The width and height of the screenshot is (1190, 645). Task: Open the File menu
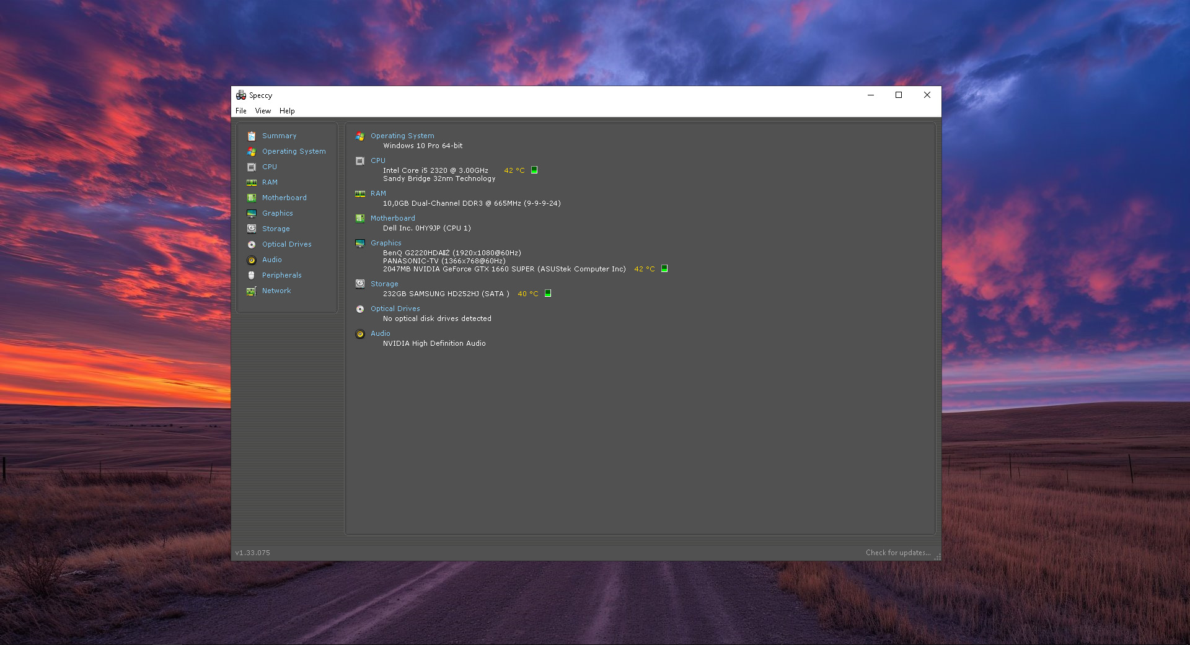241,111
